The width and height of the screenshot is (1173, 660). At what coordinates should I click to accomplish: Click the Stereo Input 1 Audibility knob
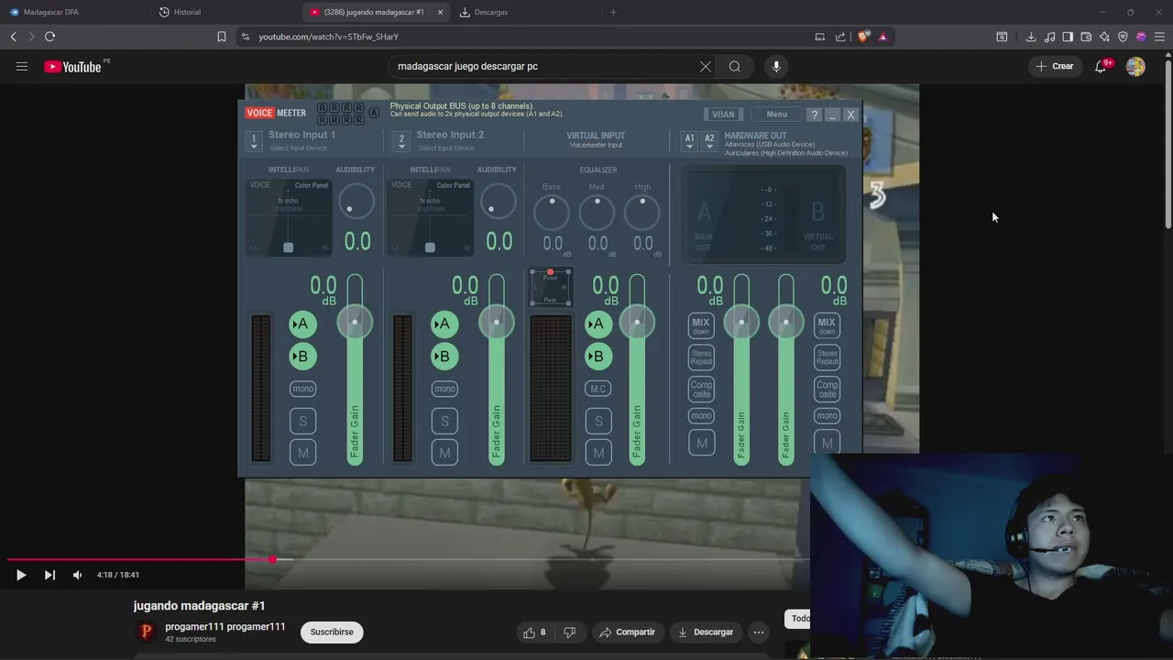tap(356, 201)
